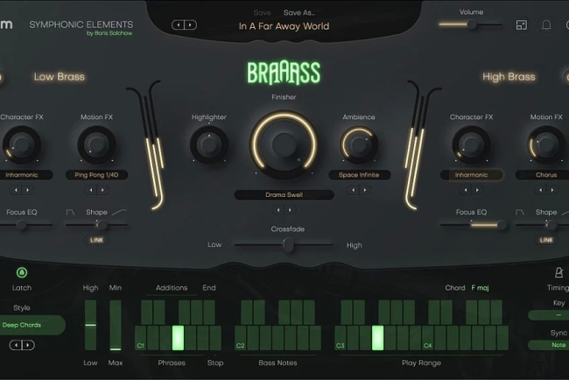Click the C2 key in Bass Notes
The image size is (569, 380).
pyautogui.click(x=240, y=338)
